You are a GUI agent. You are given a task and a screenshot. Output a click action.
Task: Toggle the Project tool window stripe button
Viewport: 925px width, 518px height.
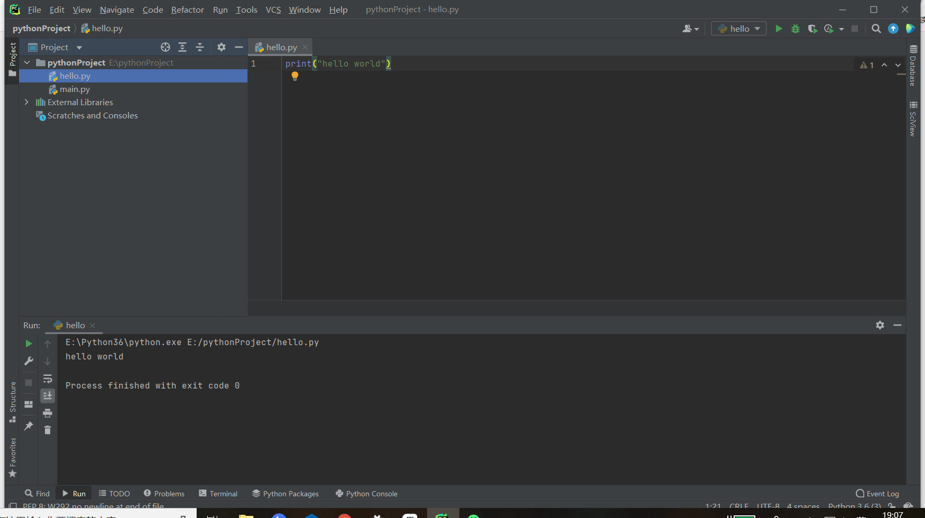pyautogui.click(x=12, y=60)
